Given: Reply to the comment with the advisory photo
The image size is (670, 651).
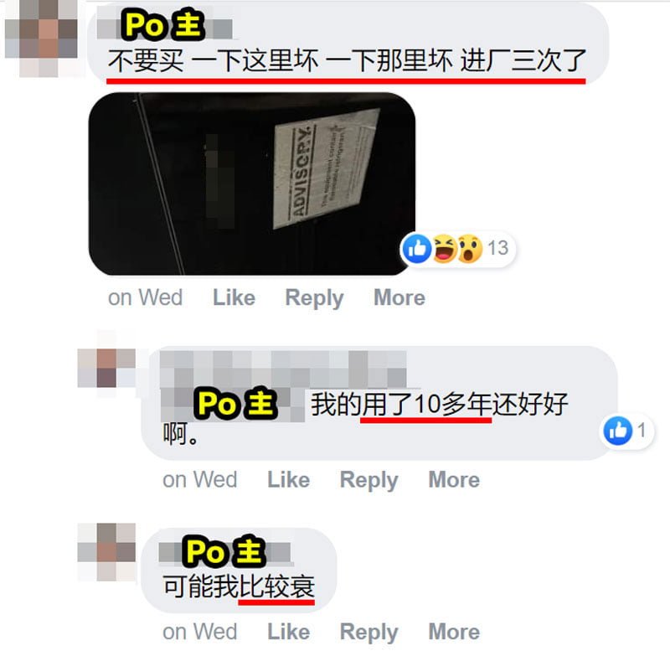Looking at the screenshot, I should 314,297.
